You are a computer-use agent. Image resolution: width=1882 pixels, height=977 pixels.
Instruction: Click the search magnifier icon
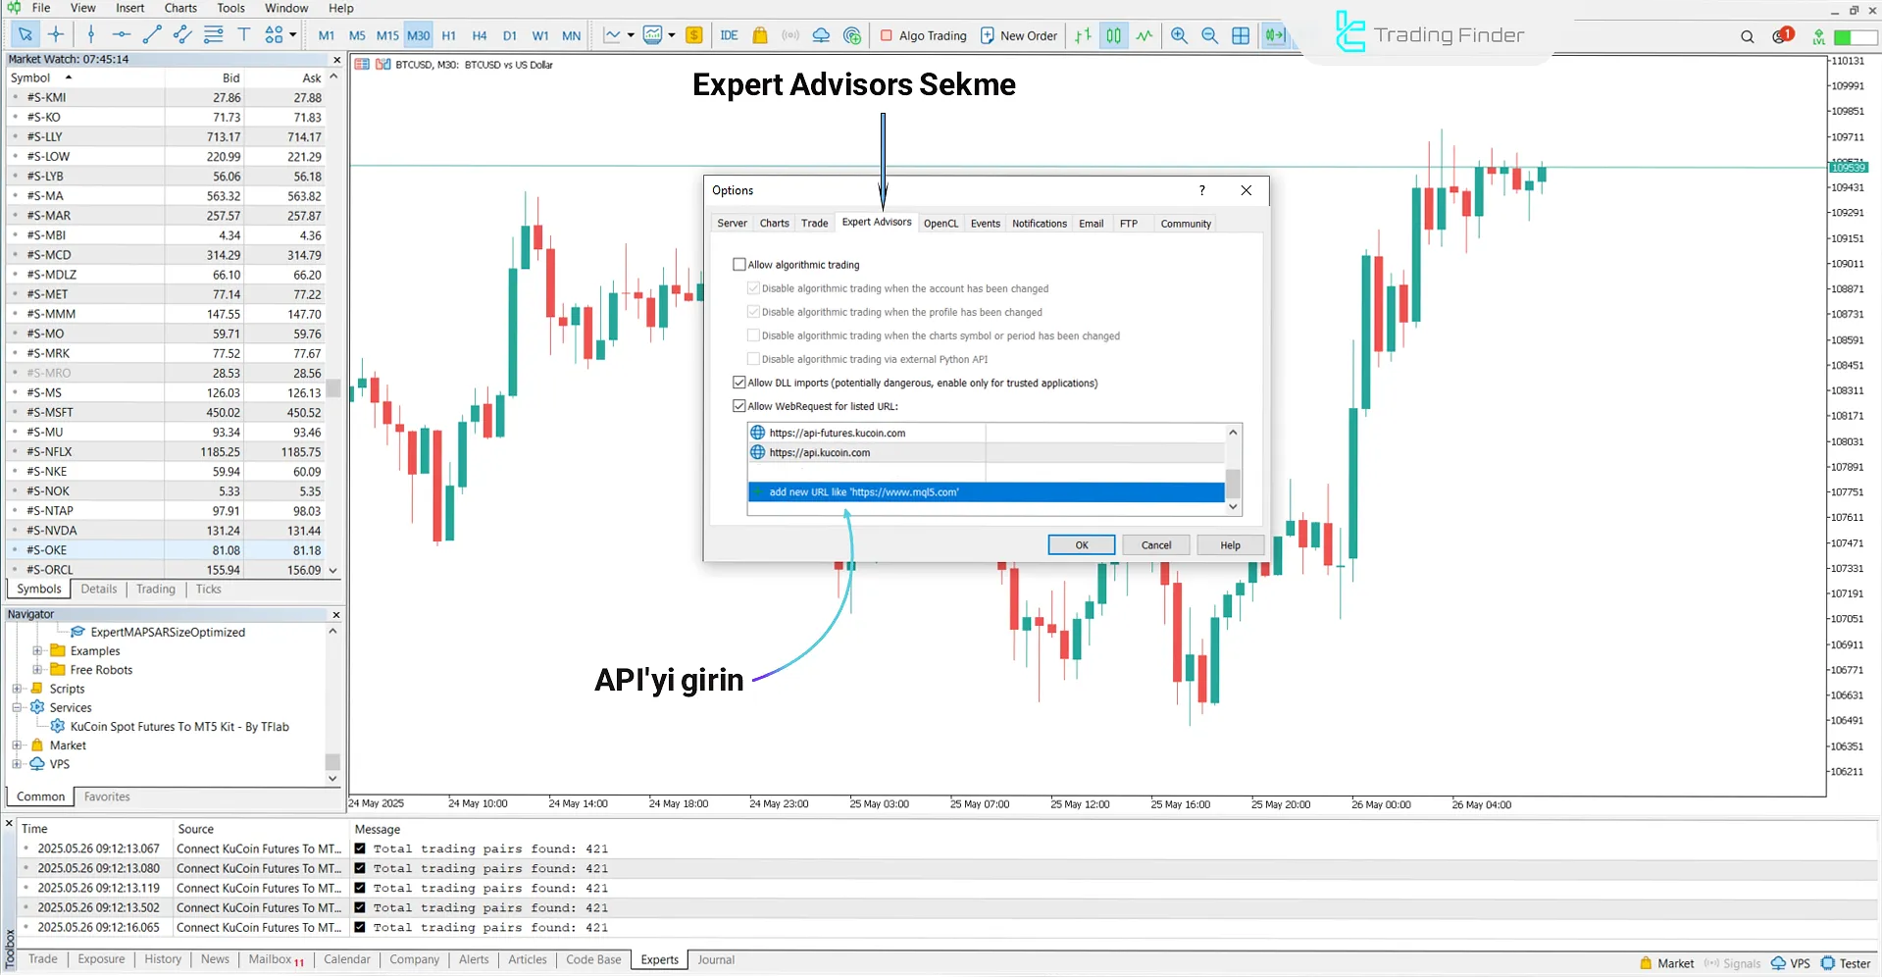pyautogui.click(x=1747, y=36)
